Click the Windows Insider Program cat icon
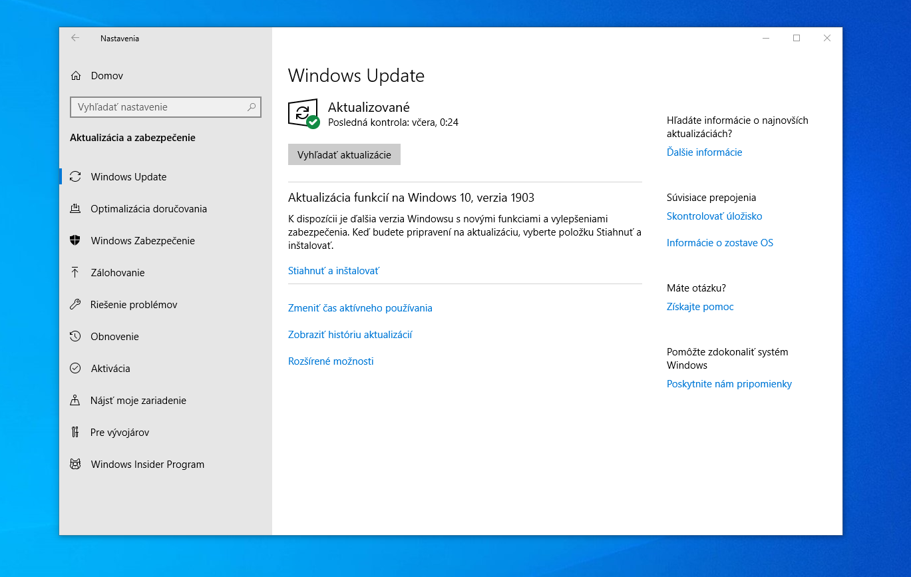The image size is (911, 577). [75, 465]
